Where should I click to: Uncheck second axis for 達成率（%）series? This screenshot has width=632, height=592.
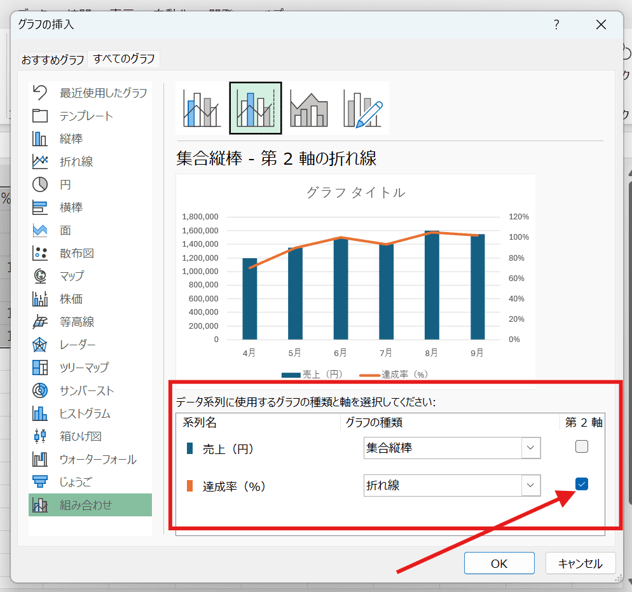pyautogui.click(x=581, y=485)
